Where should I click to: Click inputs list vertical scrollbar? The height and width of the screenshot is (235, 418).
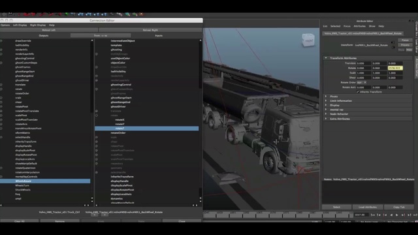(201, 120)
